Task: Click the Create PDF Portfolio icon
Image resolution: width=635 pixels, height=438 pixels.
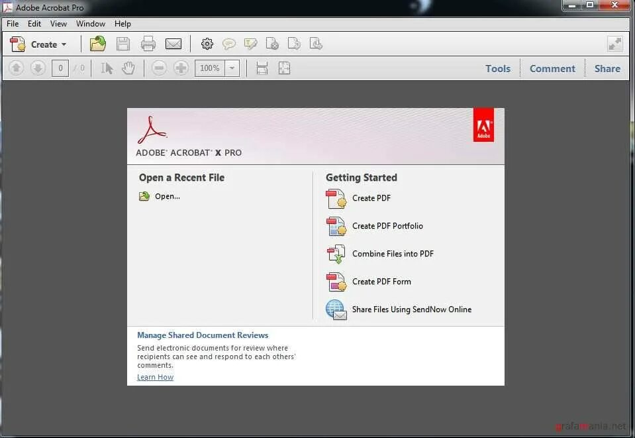Action: [336, 227]
